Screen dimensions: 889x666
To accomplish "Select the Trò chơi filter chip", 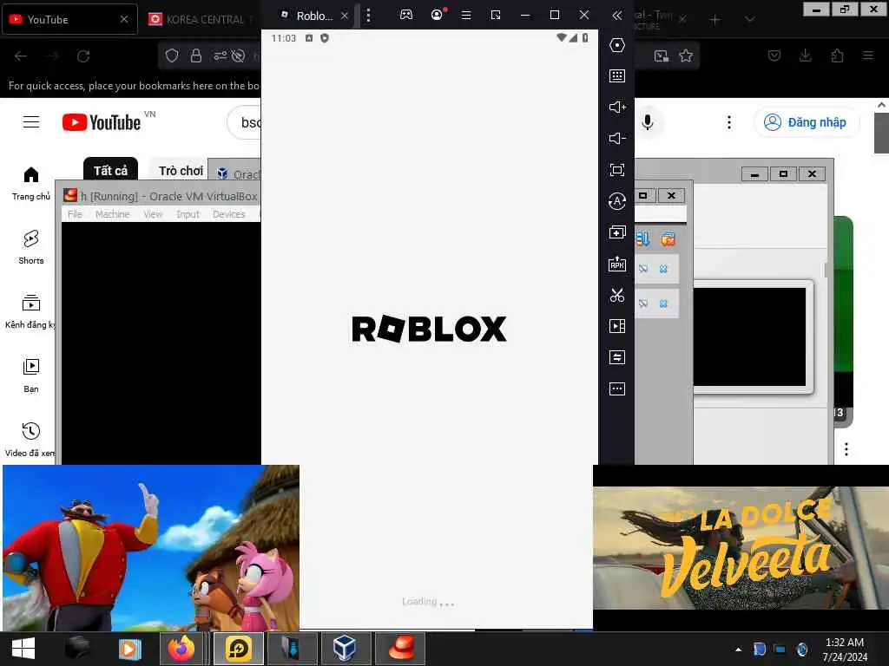I will click(181, 171).
